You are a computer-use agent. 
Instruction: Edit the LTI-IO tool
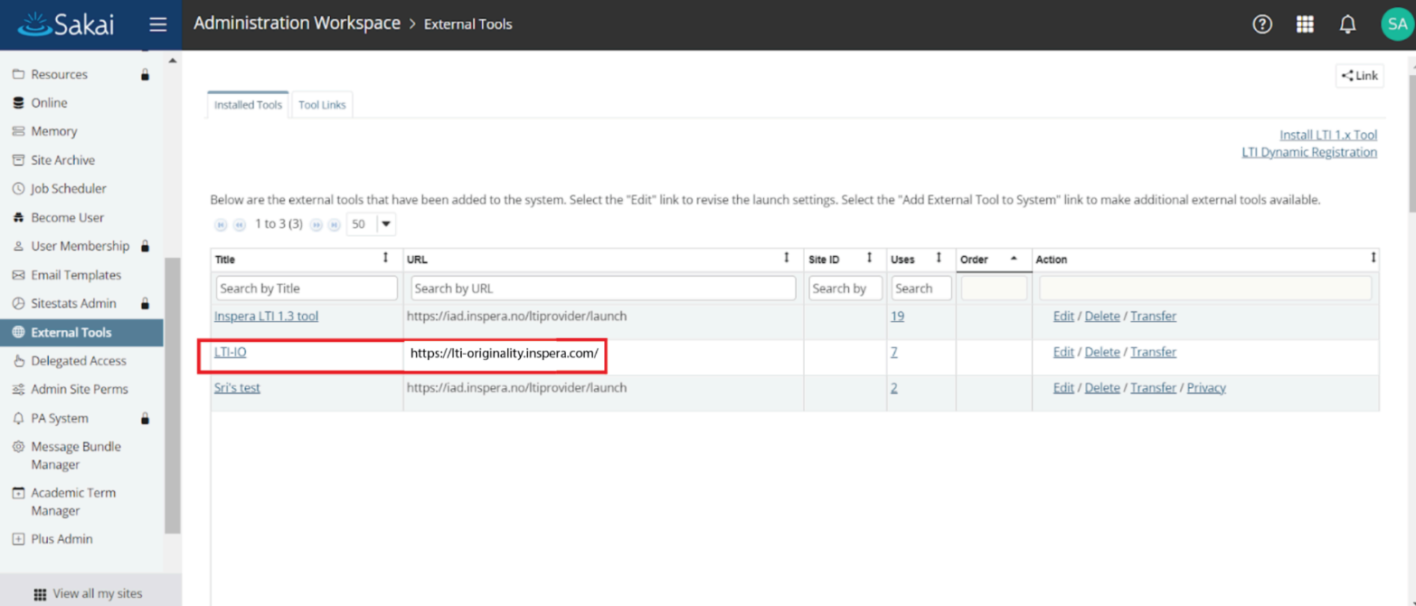1063,352
